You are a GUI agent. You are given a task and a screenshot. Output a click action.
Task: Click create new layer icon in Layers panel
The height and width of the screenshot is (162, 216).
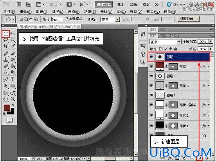click(199, 158)
